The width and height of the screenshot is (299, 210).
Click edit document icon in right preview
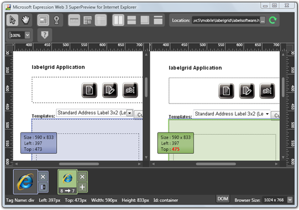[247, 91]
